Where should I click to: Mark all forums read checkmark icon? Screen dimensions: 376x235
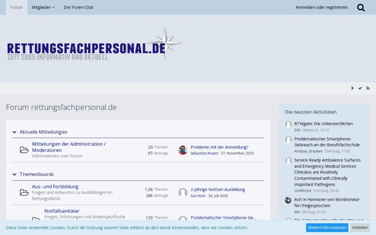pyautogui.click(x=360, y=88)
